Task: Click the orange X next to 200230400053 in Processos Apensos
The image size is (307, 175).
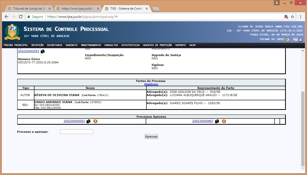Action: pos(95,121)
